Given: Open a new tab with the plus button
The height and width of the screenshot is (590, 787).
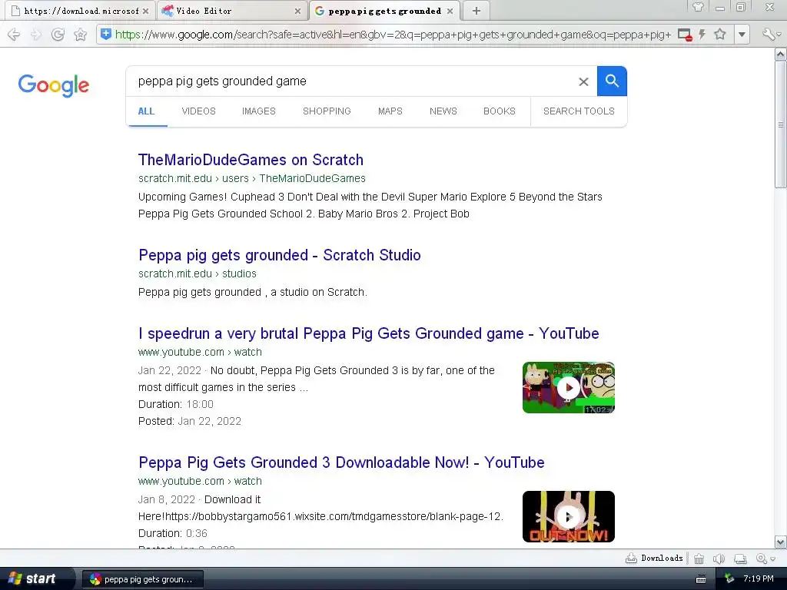Looking at the screenshot, I should (477, 11).
